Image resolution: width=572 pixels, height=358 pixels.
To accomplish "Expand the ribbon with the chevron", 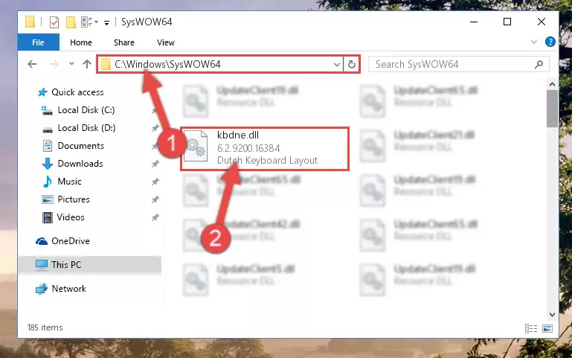I will click(x=534, y=42).
